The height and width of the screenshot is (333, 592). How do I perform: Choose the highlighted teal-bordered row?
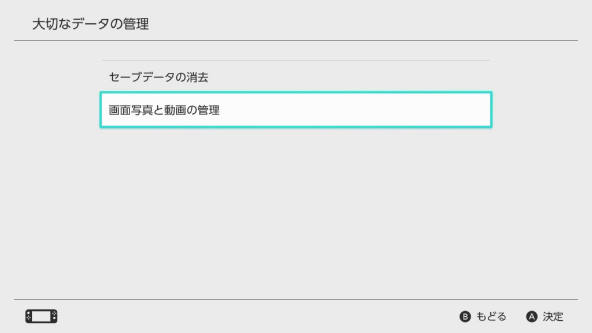pos(295,110)
